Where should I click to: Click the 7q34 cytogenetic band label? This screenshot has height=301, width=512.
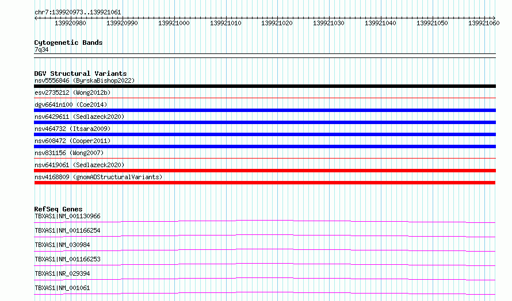click(x=41, y=49)
